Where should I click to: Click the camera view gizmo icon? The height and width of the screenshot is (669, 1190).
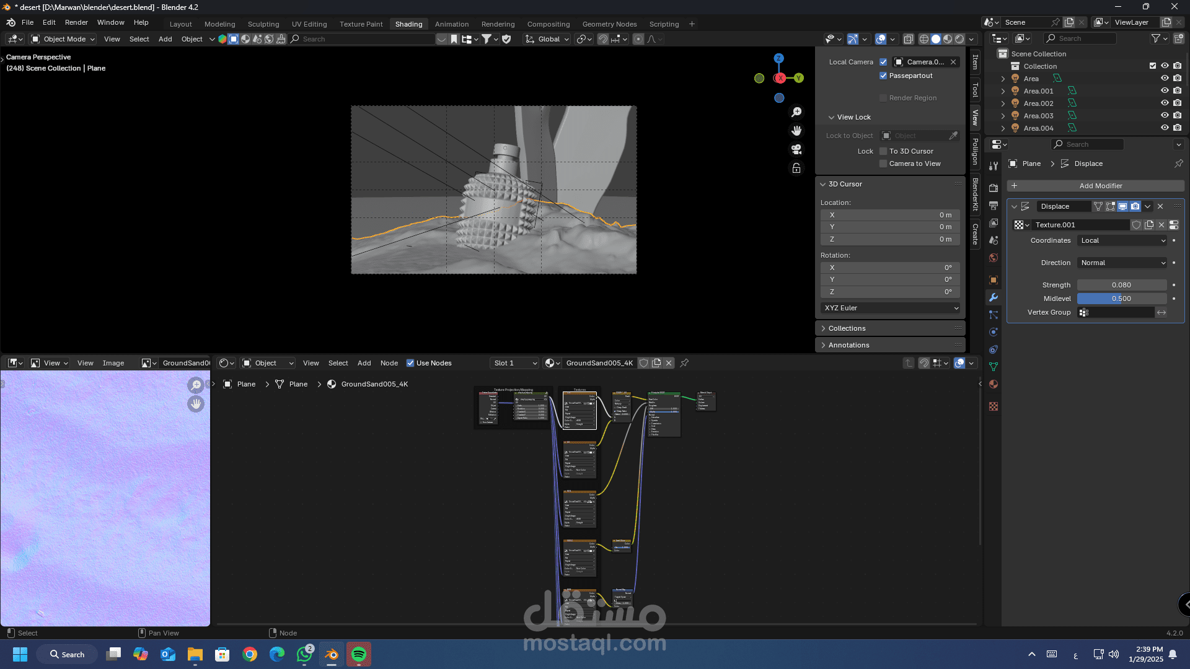(x=796, y=149)
